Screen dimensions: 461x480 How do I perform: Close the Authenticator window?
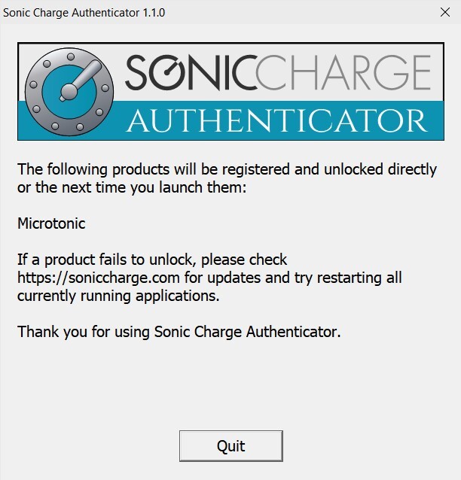(444, 13)
